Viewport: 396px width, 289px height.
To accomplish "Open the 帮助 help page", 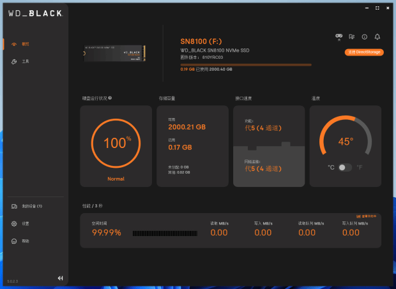I will [x=20, y=241].
